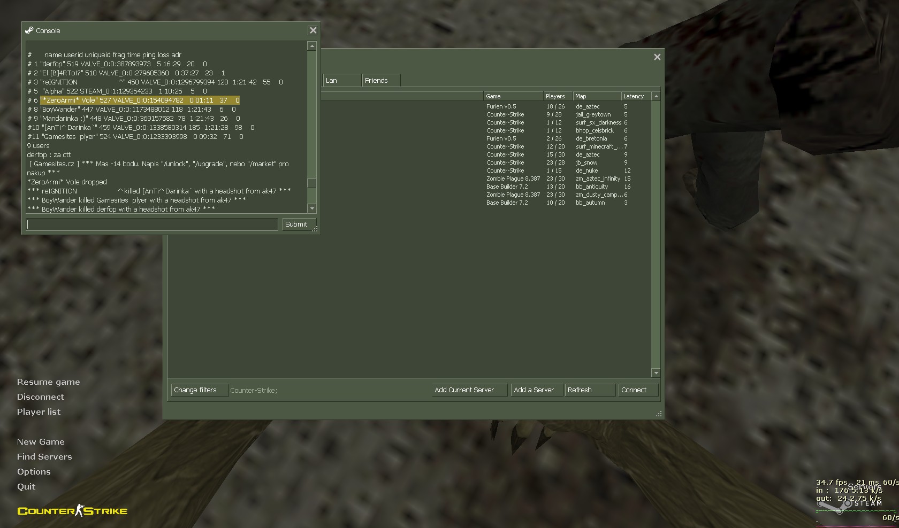Switch to the Friends tab
This screenshot has width=899, height=528.
point(381,81)
